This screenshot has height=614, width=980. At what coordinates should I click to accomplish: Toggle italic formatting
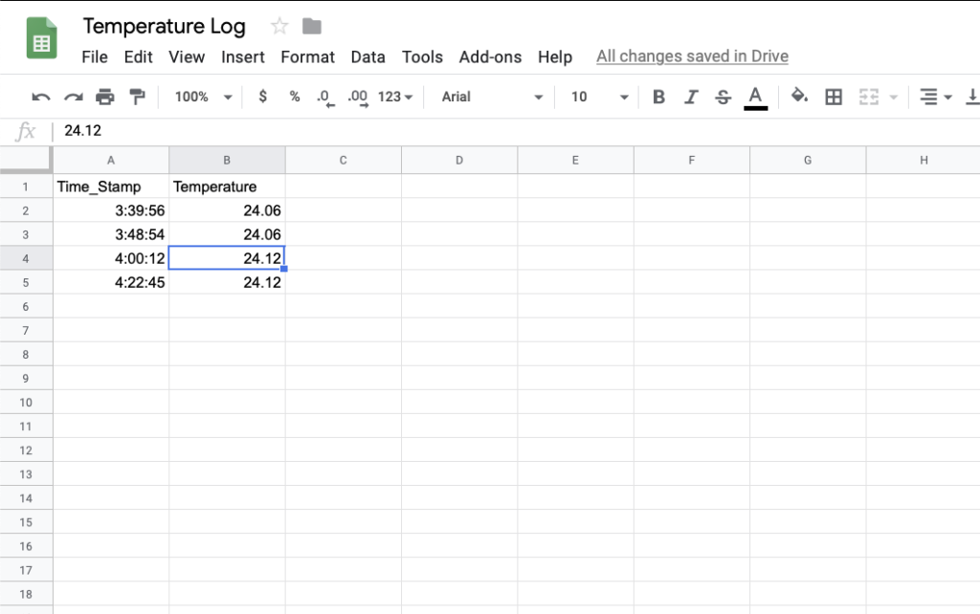[691, 97]
